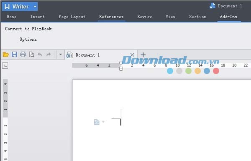This screenshot has width=251, height=161.
Task: Click the ruler indent marker
Action: pyautogui.click(x=121, y=66)
